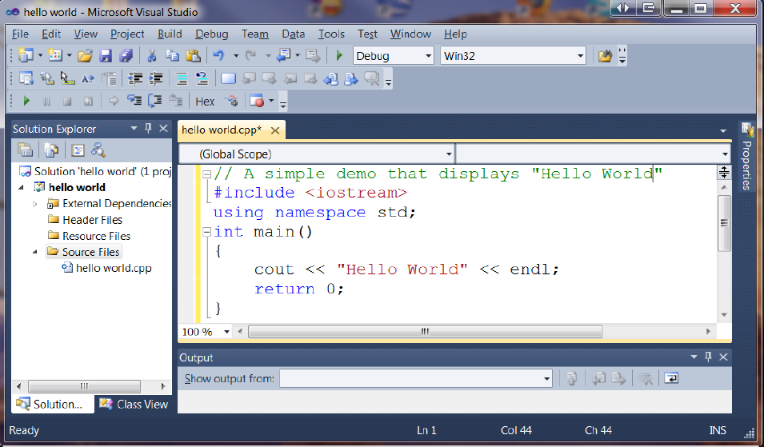This screenshot has height=447, width=764.
Task: Open the 100 % zoom dropdown
Action: click(x=226, y=332)
